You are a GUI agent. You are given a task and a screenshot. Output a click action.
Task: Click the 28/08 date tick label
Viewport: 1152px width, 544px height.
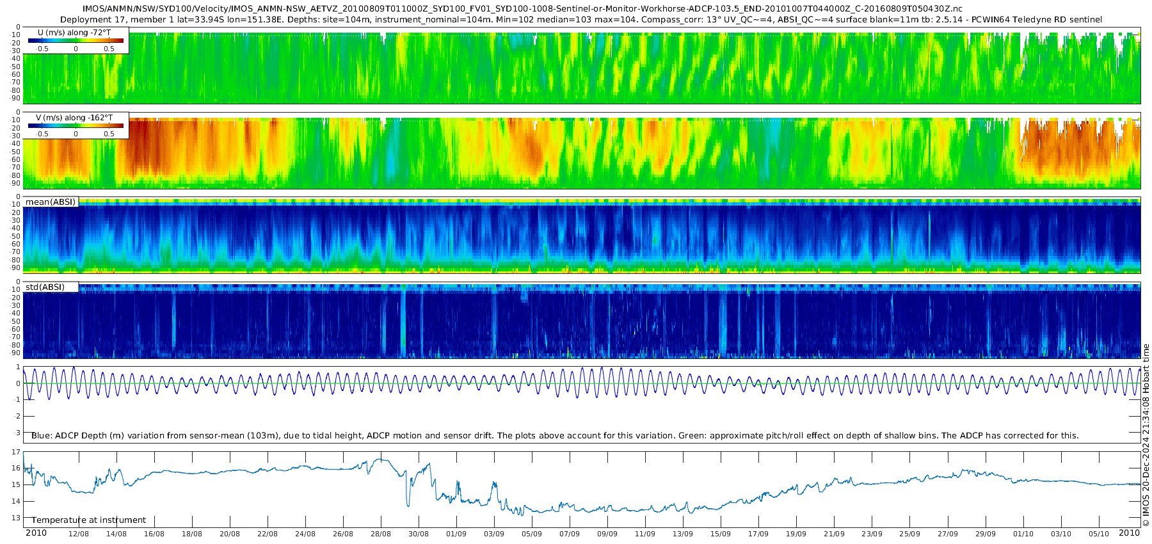(381, 534)
